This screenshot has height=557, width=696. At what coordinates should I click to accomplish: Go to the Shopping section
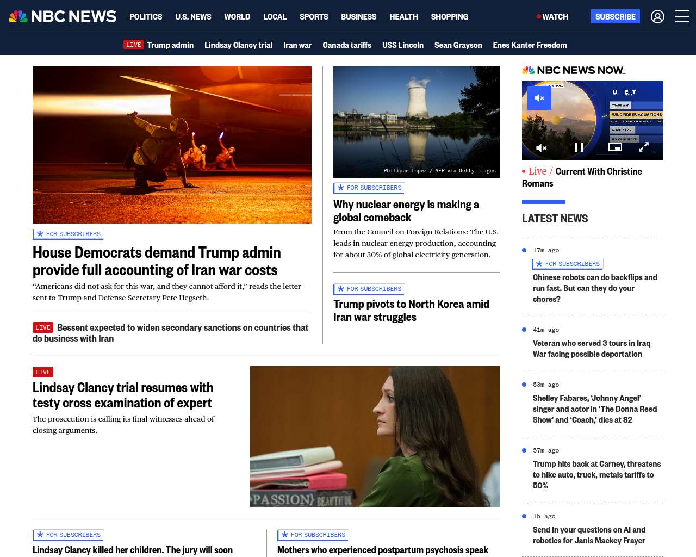[x=449, y=17]
